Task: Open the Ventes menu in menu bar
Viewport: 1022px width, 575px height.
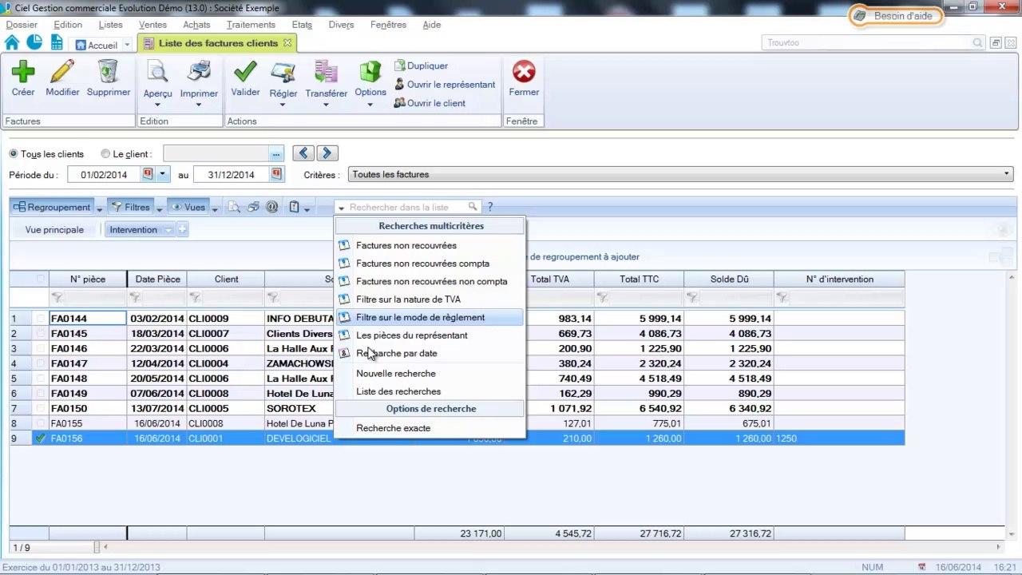Action: coord(153,25)
